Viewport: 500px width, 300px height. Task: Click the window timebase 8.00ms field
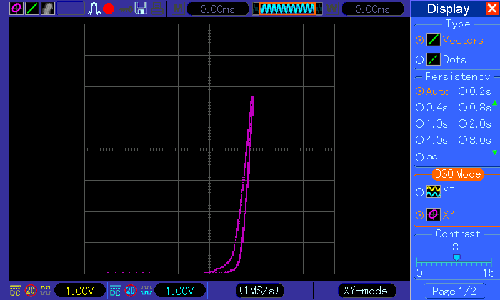372,9
